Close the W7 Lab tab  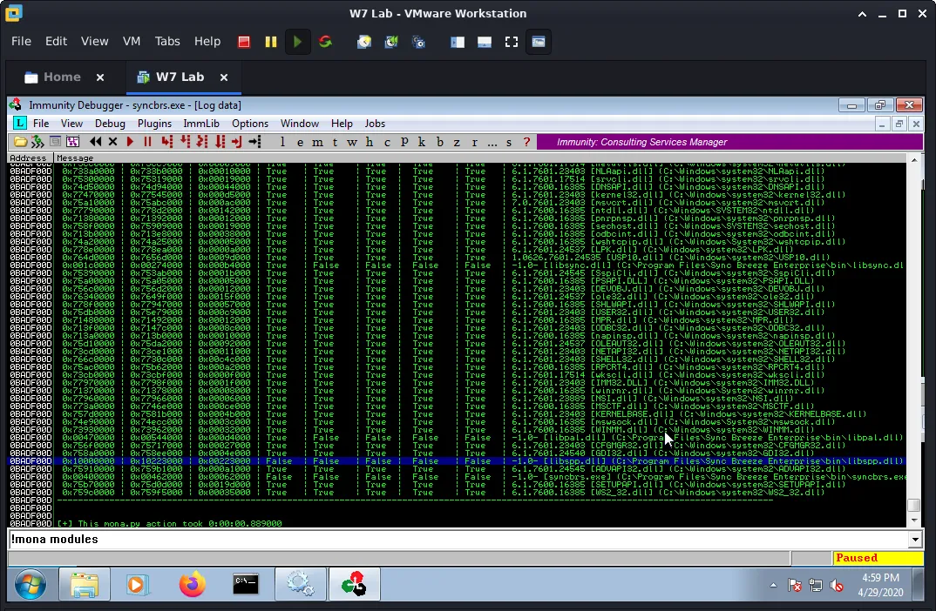point(224,77)
